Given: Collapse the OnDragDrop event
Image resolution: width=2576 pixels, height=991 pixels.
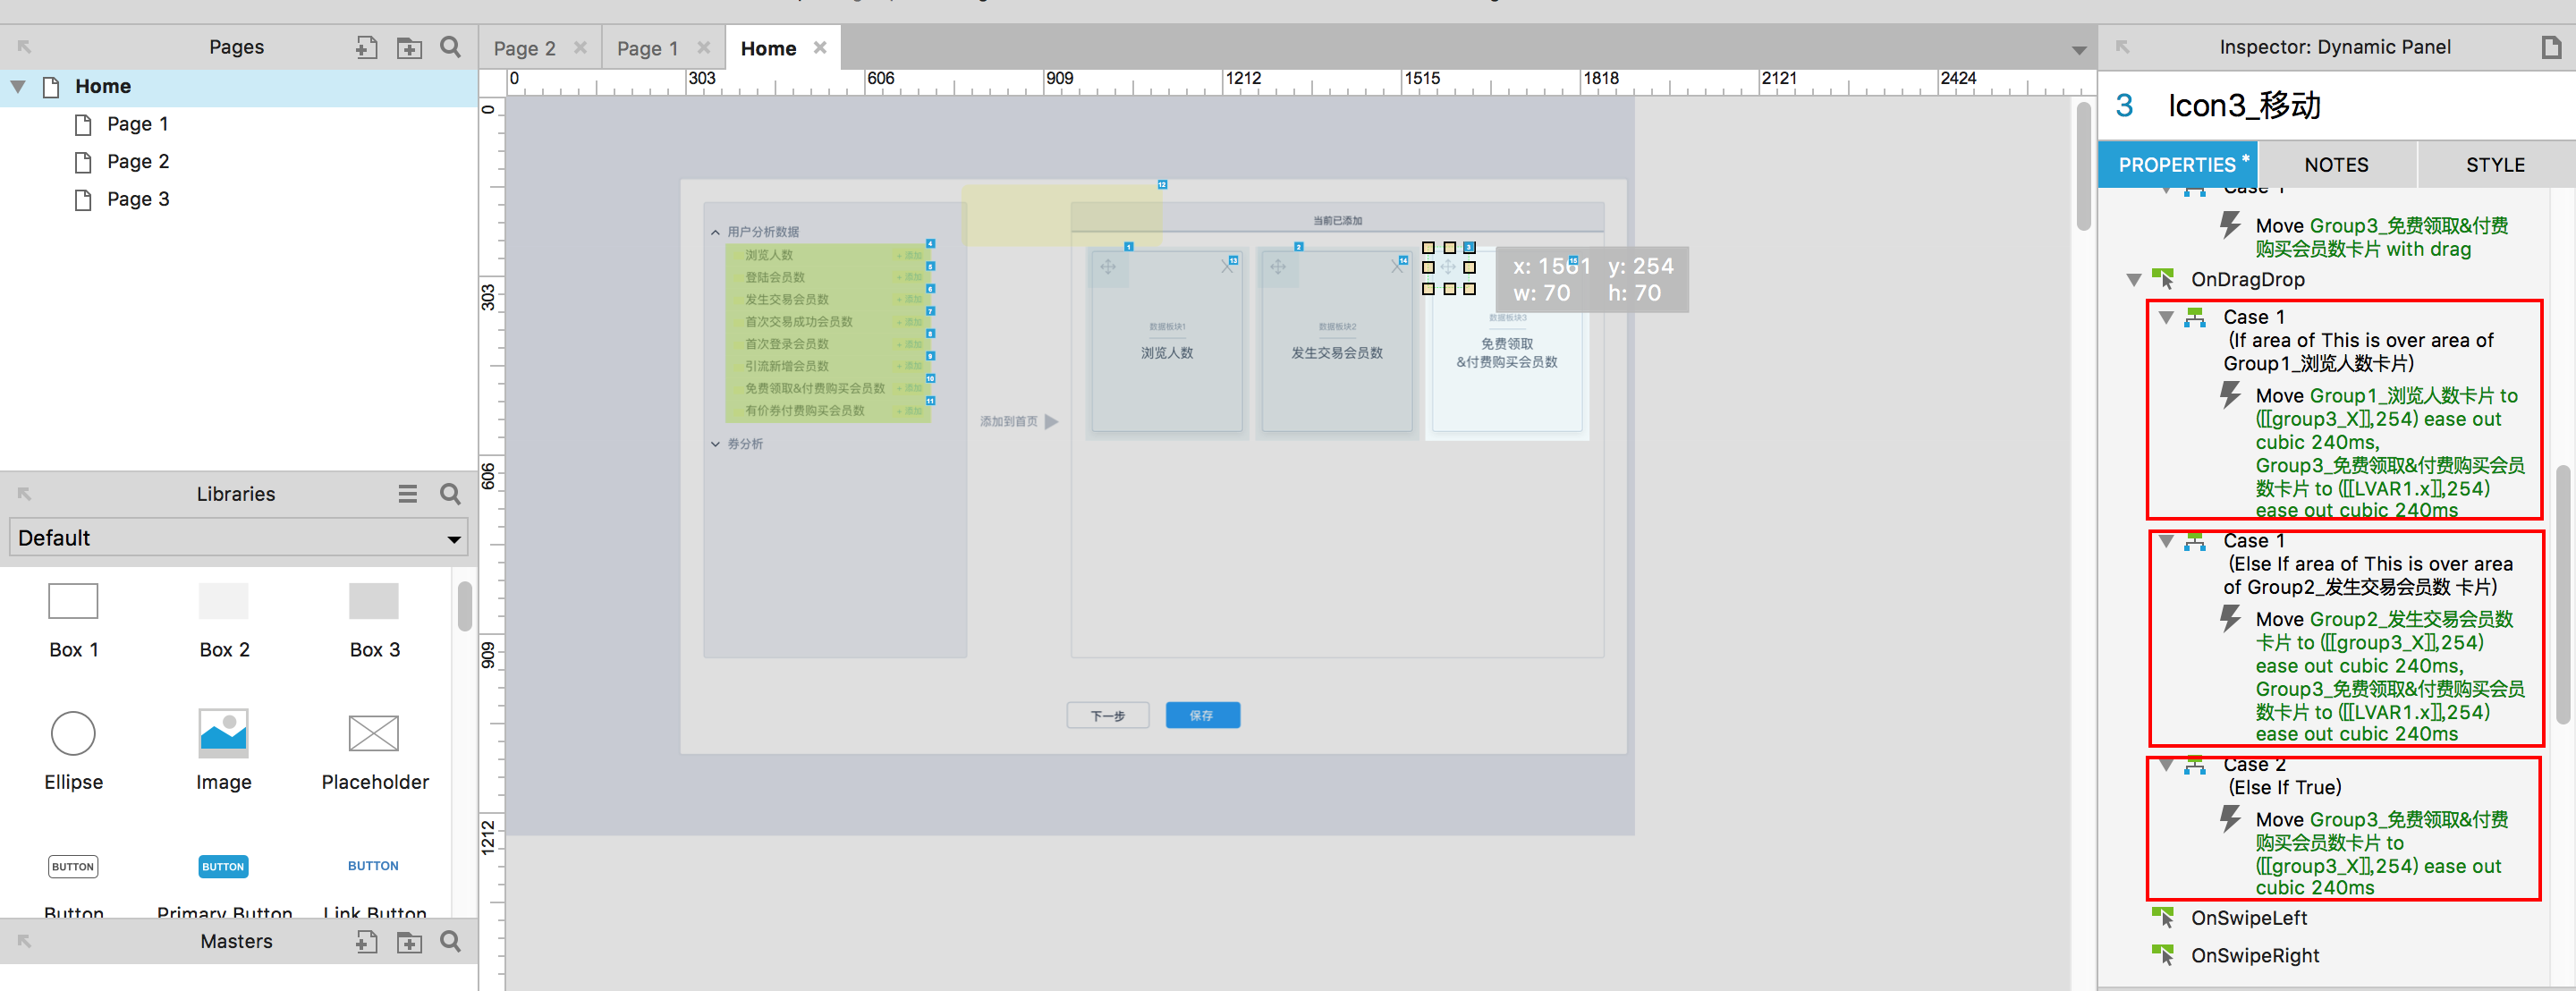Looking at the screenshot, I should 2133,280.
